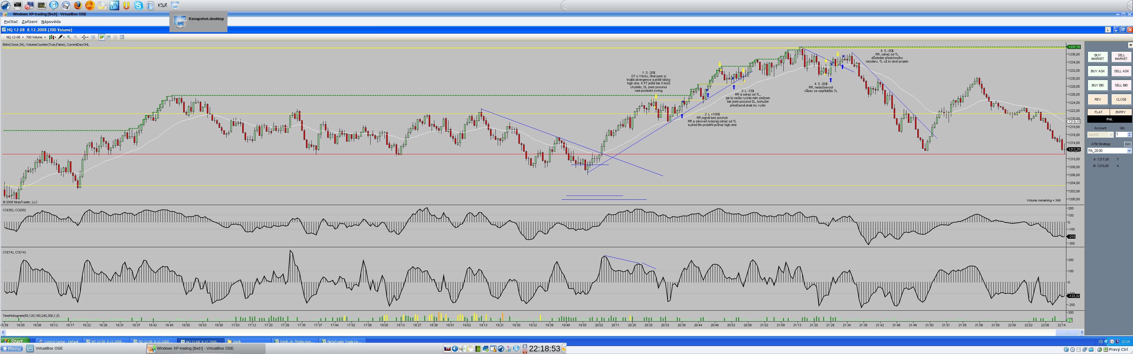1133x354 pixels.
Task: Open the indicators chart icon
Action: (x=108, y=37)
